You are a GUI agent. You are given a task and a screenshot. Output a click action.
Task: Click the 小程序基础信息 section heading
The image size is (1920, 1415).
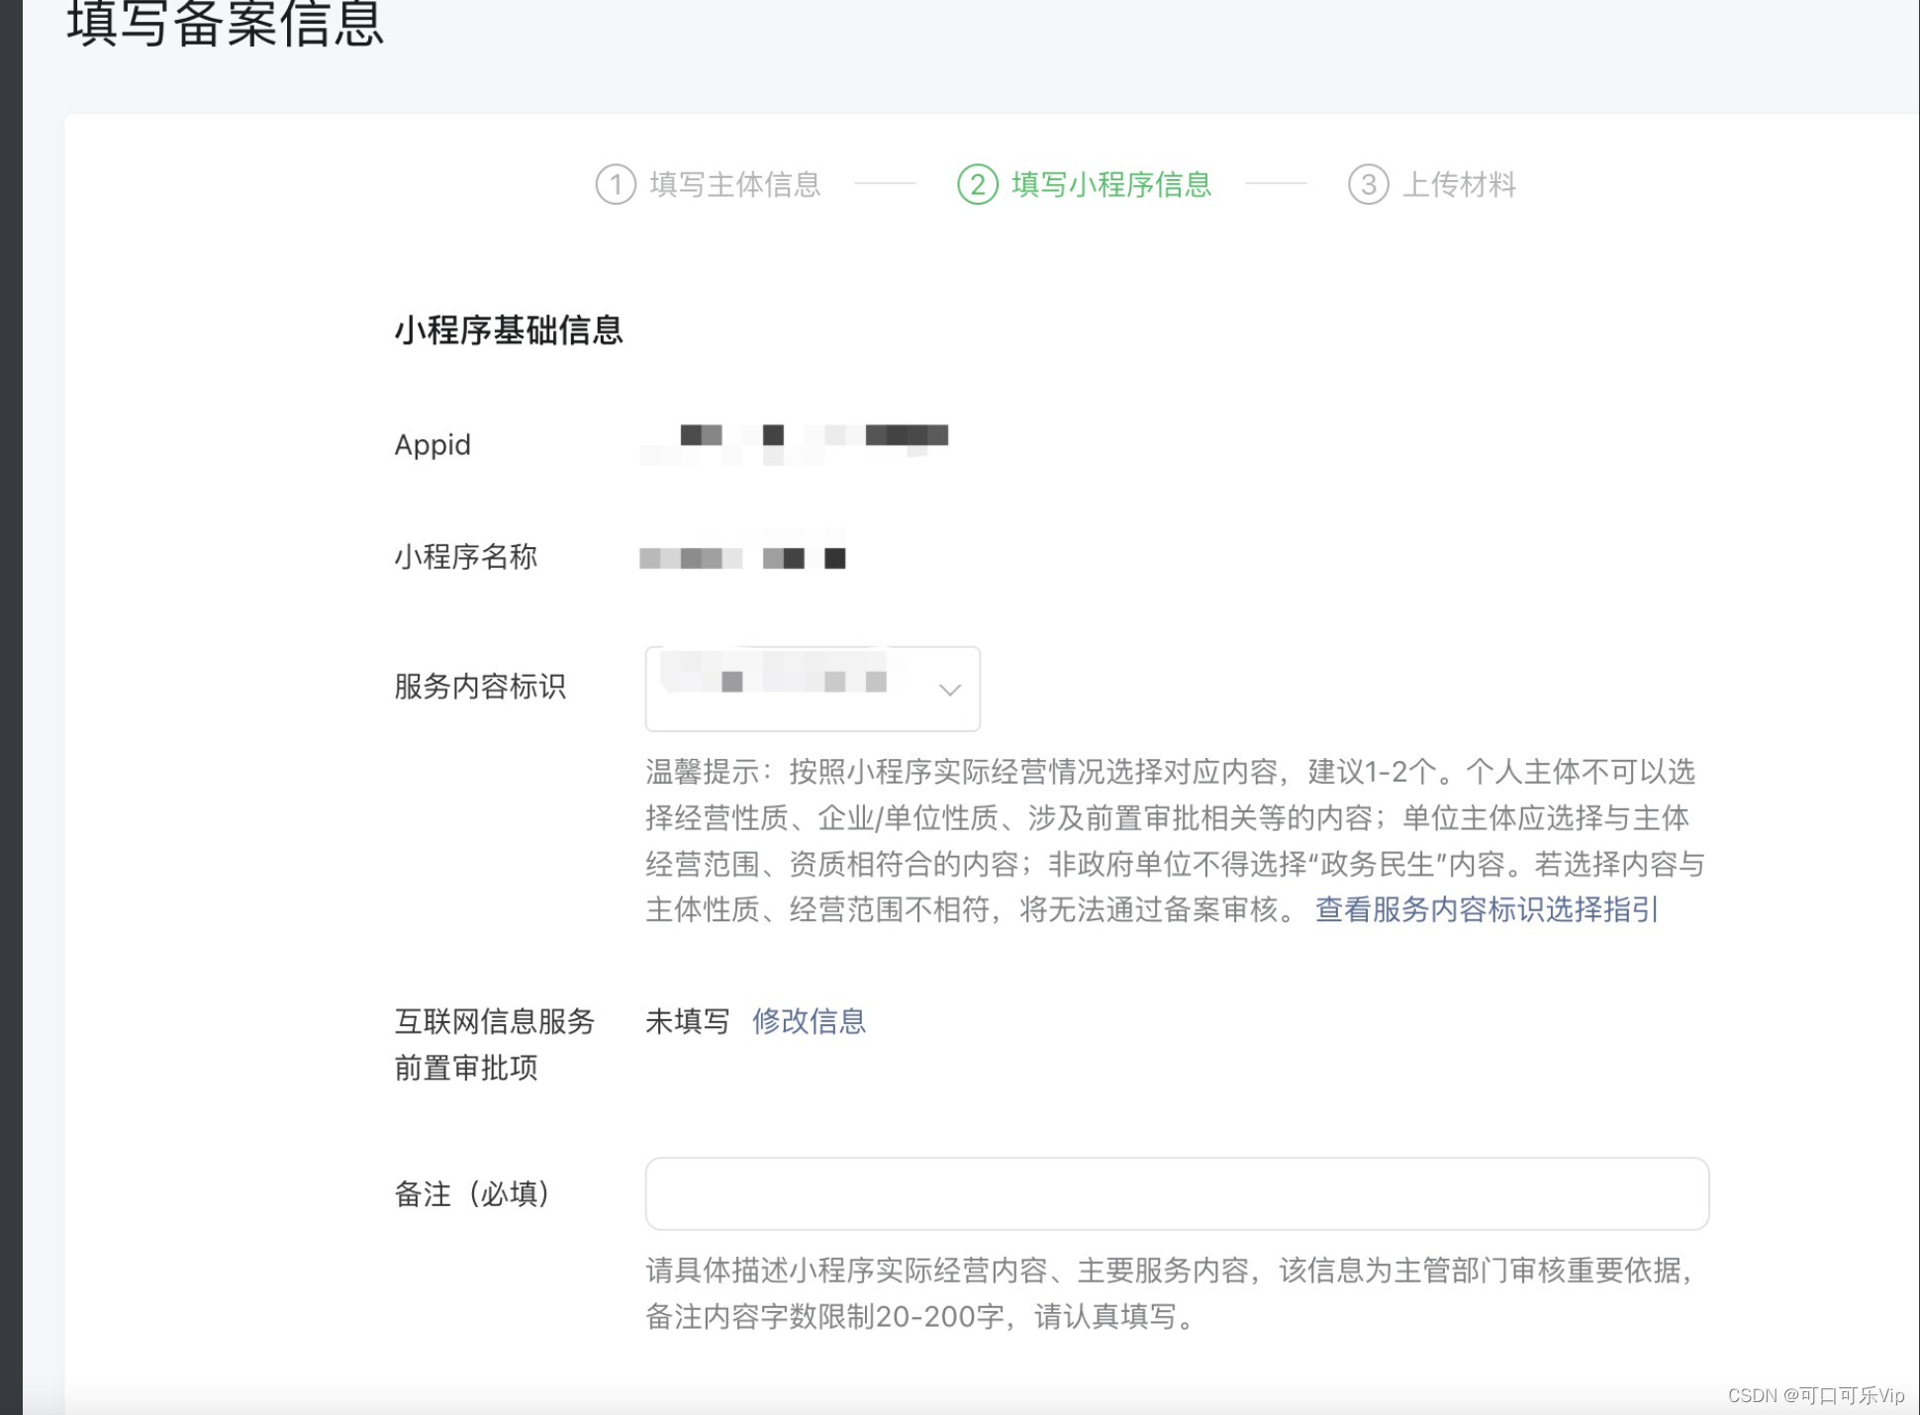tap(508, 330)
